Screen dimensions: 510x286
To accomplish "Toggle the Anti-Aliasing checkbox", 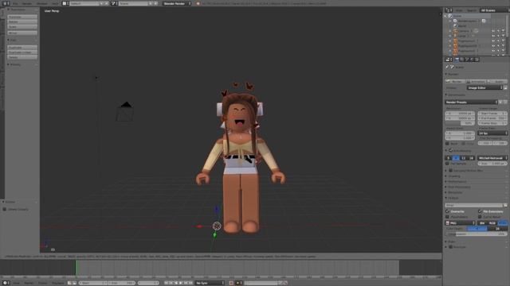I will click(450, 150).
